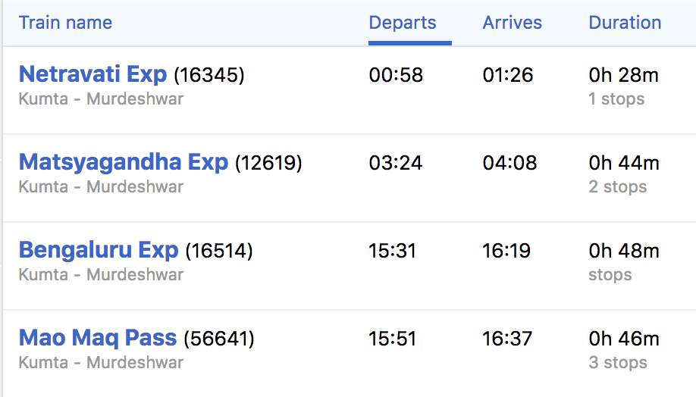Select the 00:58 departure time

click(396, 75)
